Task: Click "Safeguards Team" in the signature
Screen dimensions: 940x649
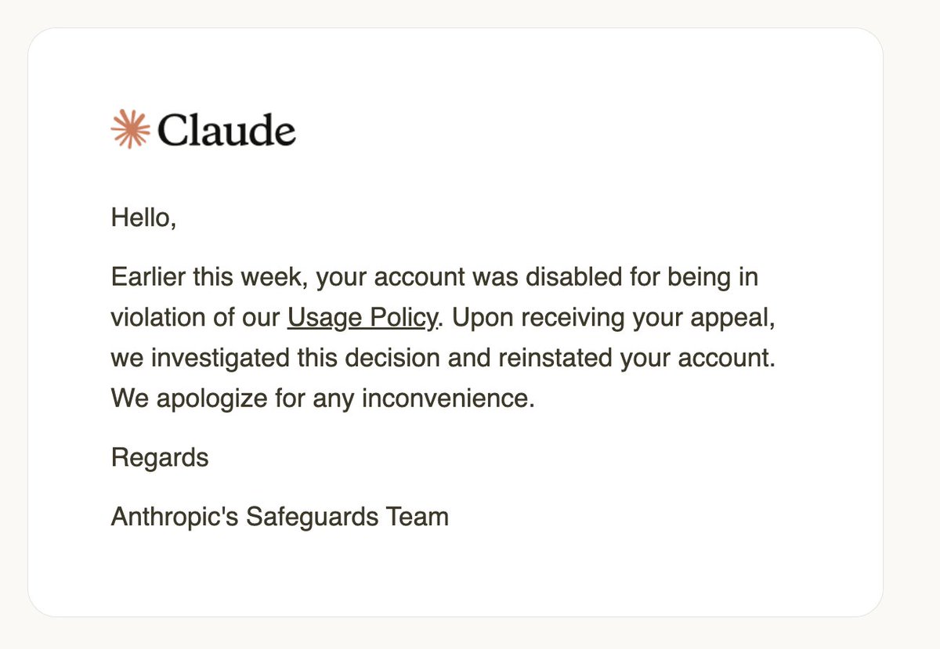Action: (x=347, y=517)
